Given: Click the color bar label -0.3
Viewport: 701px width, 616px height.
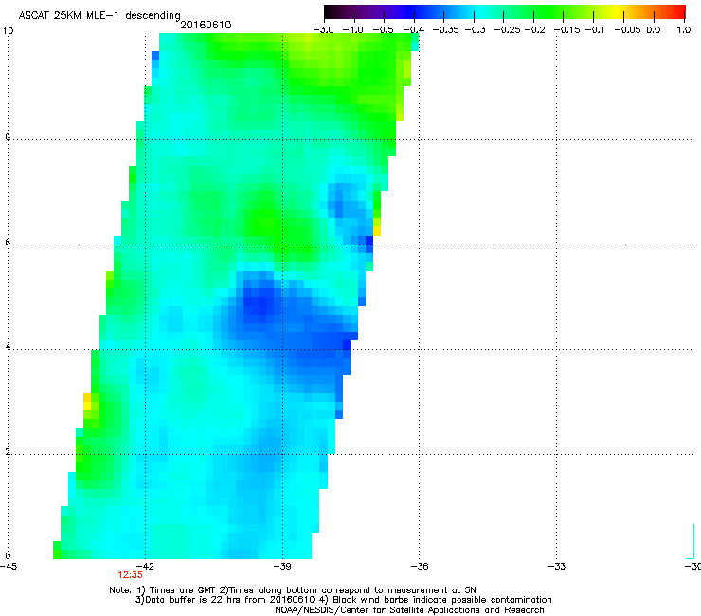Looking at the screenshot, I should pyautogui.click(x=475, y=30).
